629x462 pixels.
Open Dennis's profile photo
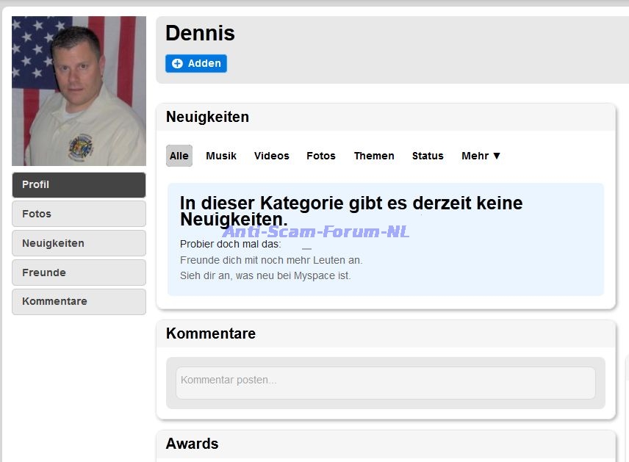pos(79,90)
